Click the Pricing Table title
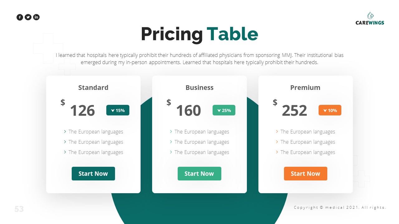The width and height of the screenshot is (399, 224). tap(199, 34)
